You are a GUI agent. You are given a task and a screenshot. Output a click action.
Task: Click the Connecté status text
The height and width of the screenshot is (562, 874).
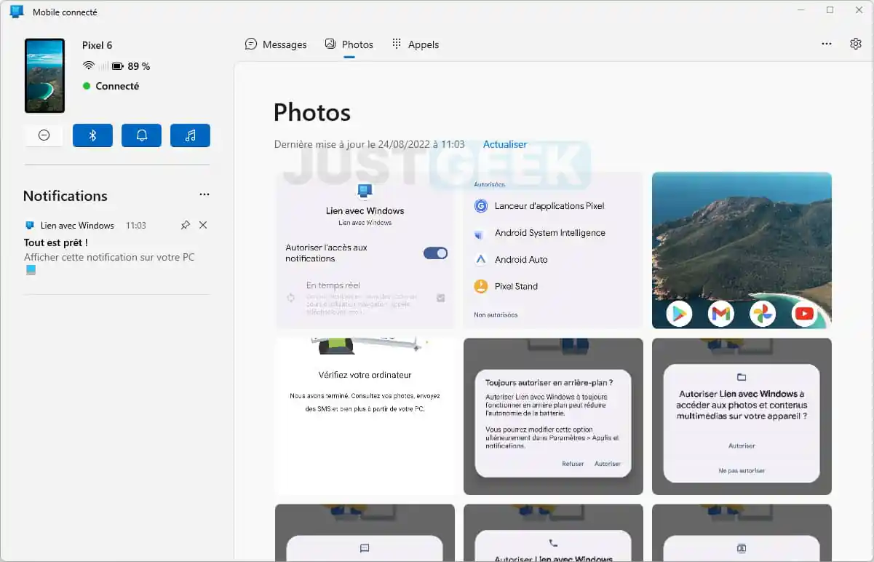coord(117,86)
